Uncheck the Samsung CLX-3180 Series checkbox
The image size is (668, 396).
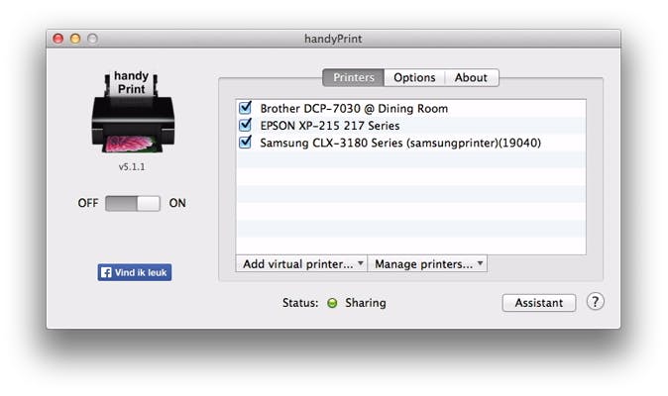click(x=246, y=143)
